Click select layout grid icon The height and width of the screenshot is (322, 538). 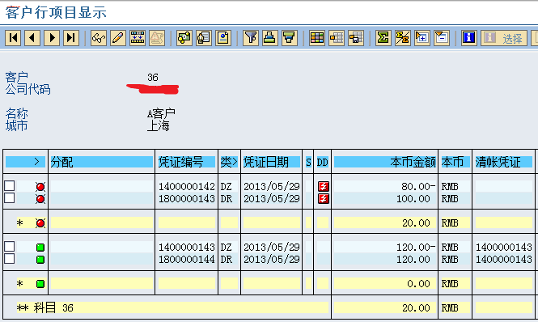337,38
